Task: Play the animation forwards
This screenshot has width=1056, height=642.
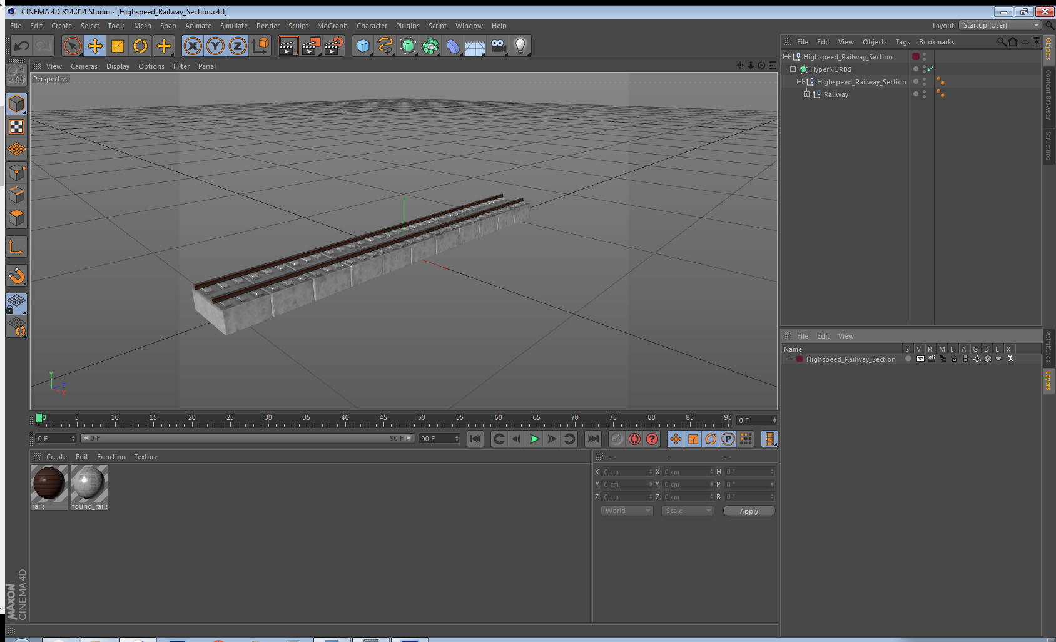Action: click(534, 439)
